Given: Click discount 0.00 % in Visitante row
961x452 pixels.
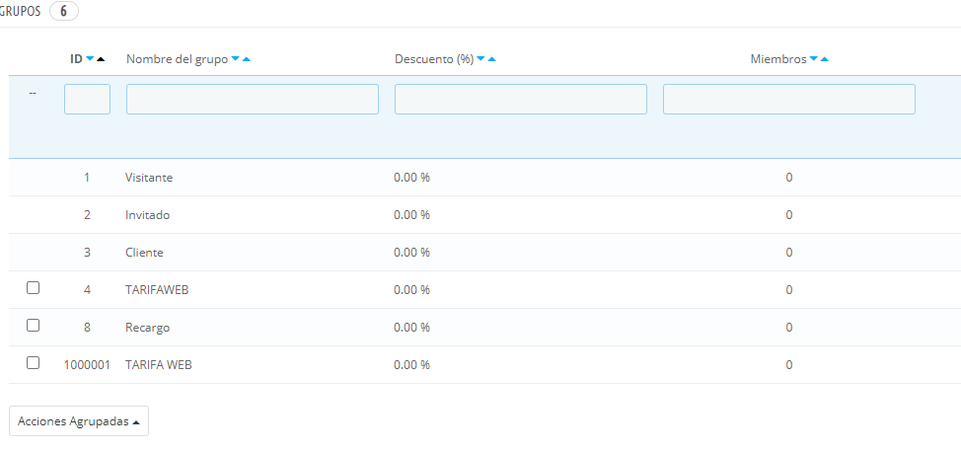Looking at the screenshot, I should click(x=411, y=178).
